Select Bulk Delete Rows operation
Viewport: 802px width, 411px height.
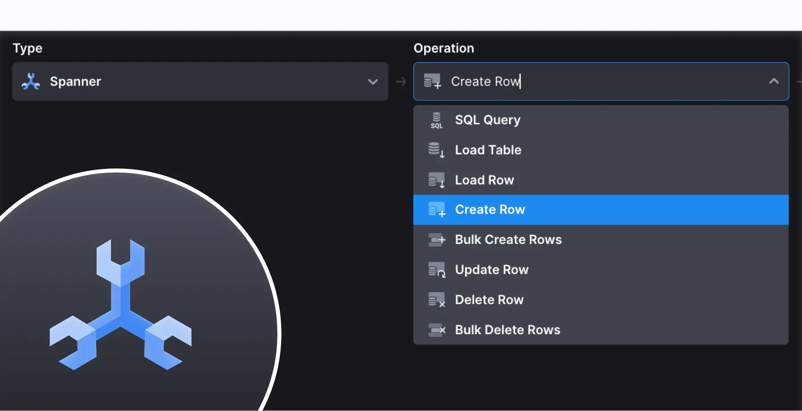pos(601,330)
